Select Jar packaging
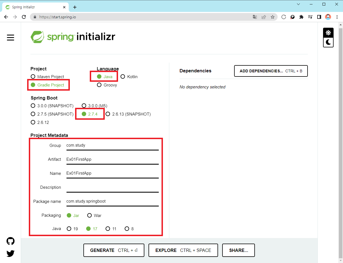This screenshot has height=263, width=343. coord(73,215)
